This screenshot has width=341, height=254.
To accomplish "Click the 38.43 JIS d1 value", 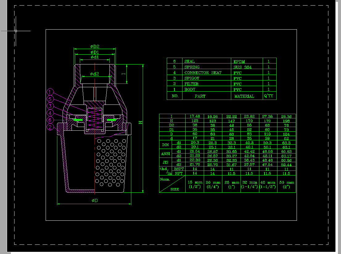I will 249,160.
